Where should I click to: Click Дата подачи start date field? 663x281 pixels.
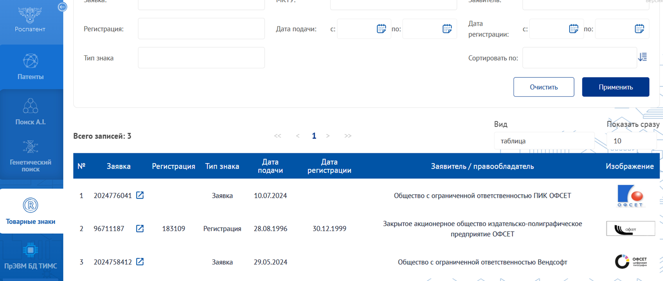pos(364,29)
